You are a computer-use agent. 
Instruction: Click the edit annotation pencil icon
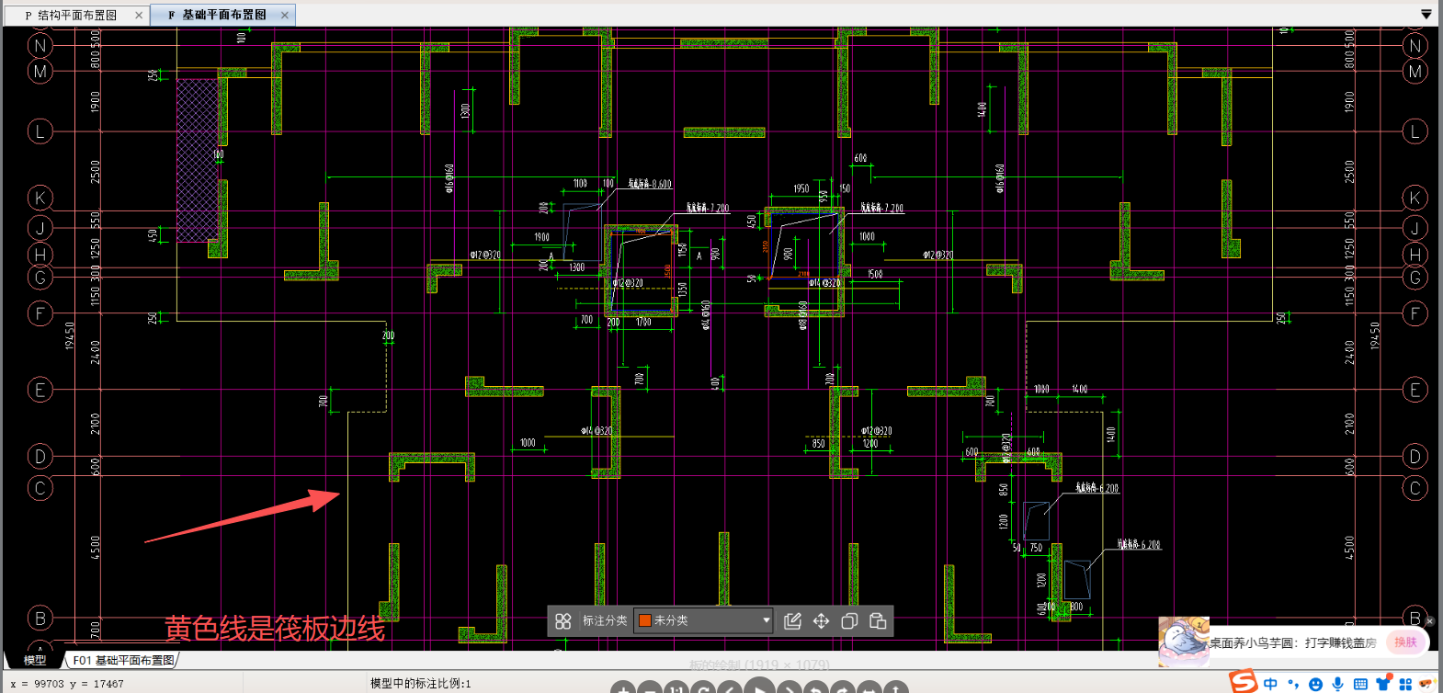(792, 621)
